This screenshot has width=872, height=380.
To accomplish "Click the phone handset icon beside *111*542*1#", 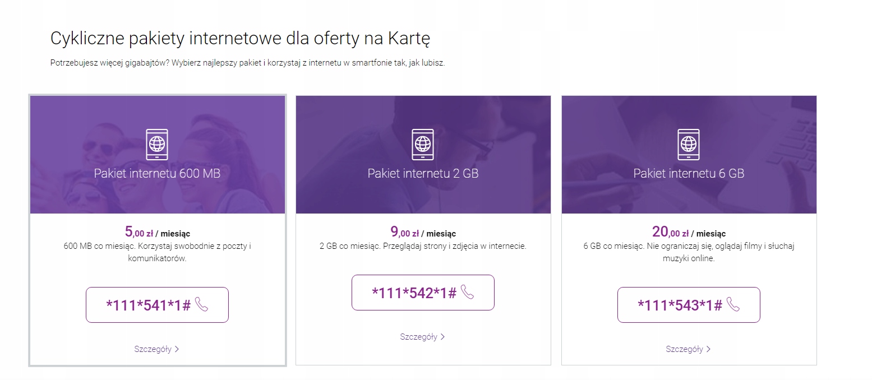I will [x=468, y=292].
